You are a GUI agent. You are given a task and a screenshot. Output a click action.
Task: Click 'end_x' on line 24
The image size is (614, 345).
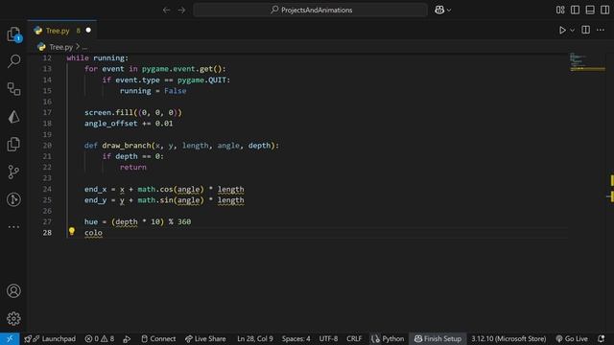pyautogui.click(x=95, y=190)
